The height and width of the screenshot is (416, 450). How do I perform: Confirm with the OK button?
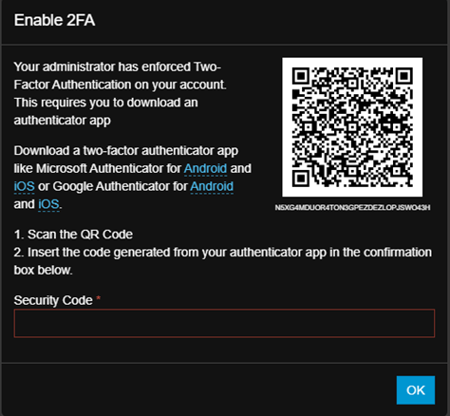point(416,390)
